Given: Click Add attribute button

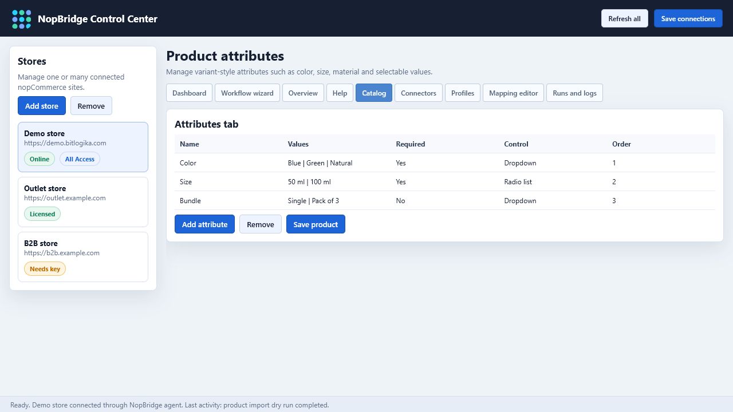Looking at the screenshot, I should click(x=204, y=224).
